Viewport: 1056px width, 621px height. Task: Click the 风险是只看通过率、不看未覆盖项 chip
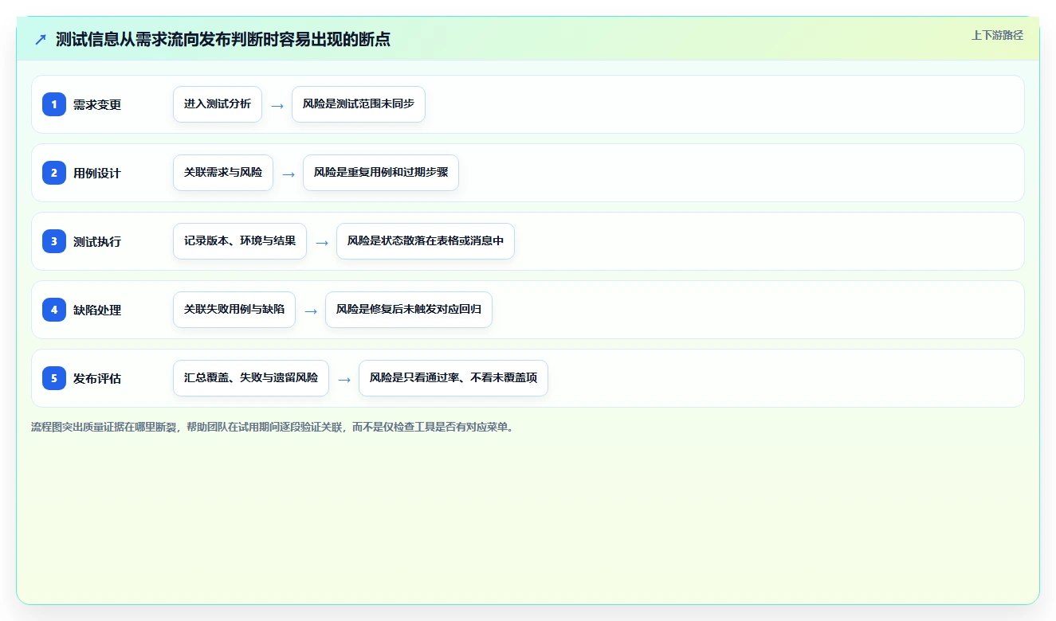click(453, 378)
